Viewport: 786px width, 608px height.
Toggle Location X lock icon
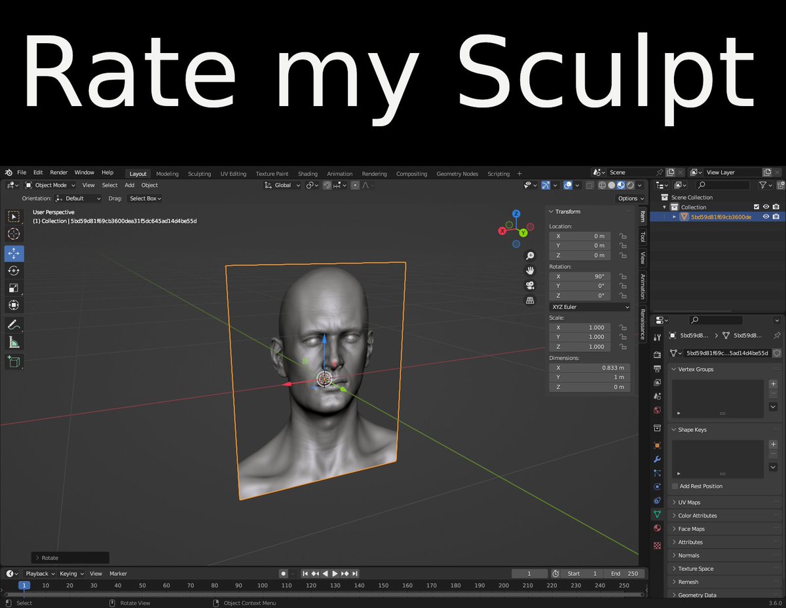(x=622, y=236)
